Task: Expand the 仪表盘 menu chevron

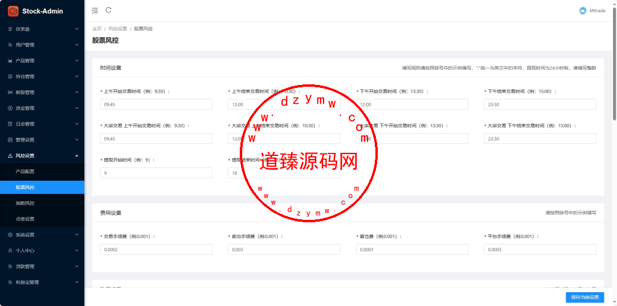Action: (77, 29)
